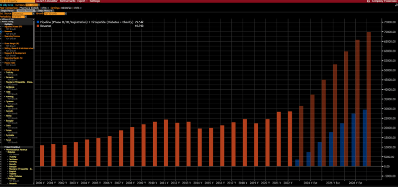398x187 pixels.
Task: Open the Export menu
Action: pyautogui.click(x=82, y=1)
